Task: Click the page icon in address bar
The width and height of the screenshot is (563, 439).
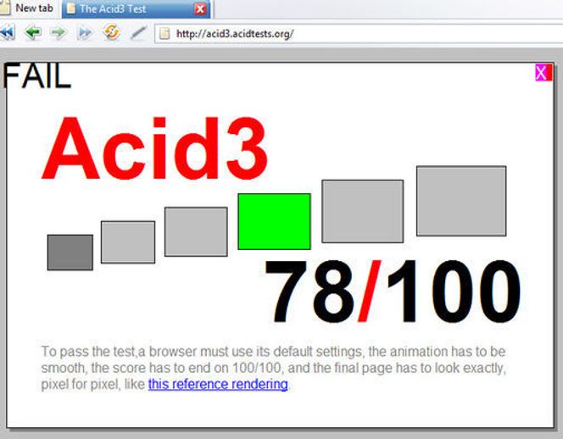Action: click(x=164, y=34)
